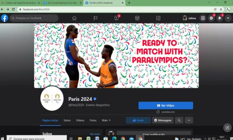Image resolution: width=233 pixels, height=140 pixels.
Task: Click the 'Criar publicação' box
Action: pyautogui.click(x=154, y=134)
